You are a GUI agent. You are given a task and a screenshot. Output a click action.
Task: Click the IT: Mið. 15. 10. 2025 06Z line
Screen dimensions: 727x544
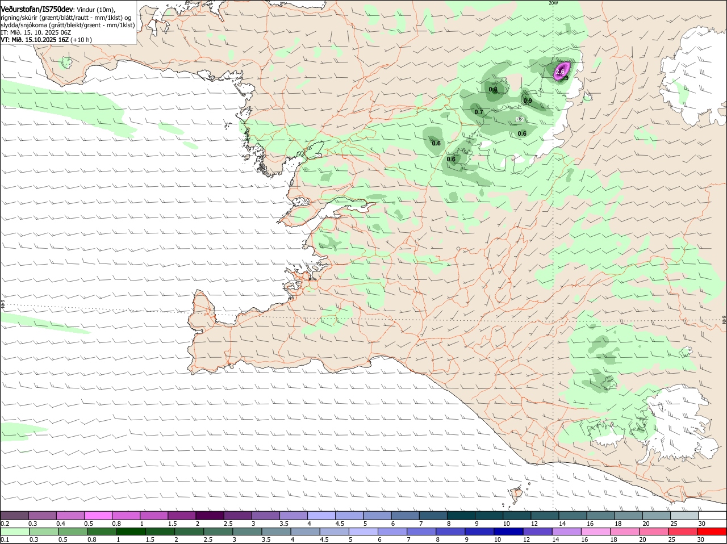[36, 32]
